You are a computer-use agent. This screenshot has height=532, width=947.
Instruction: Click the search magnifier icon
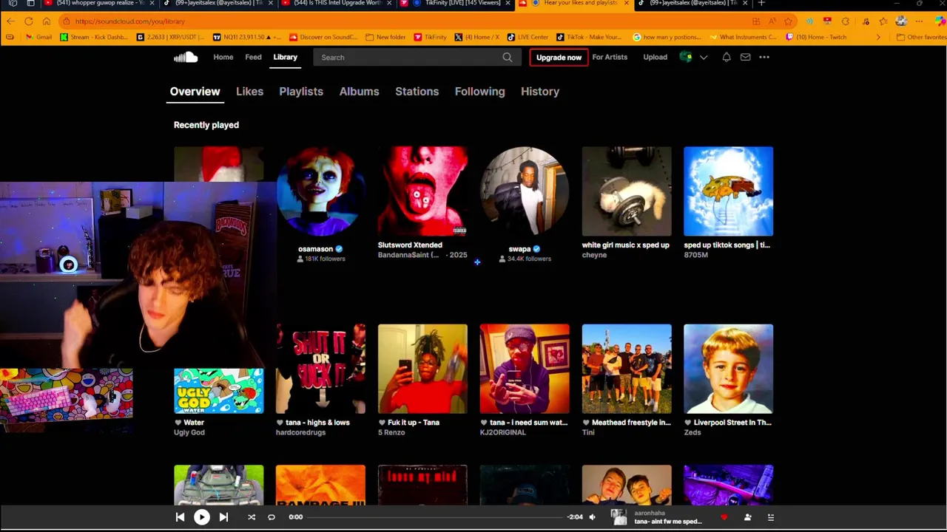[507, 57]
